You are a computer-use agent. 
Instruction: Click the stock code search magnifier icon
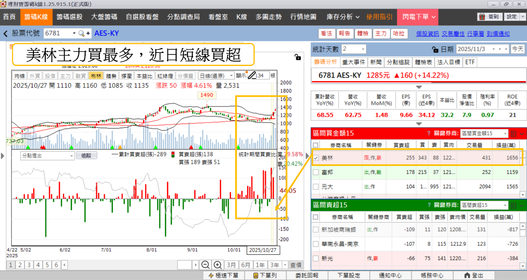pos(81,34)
